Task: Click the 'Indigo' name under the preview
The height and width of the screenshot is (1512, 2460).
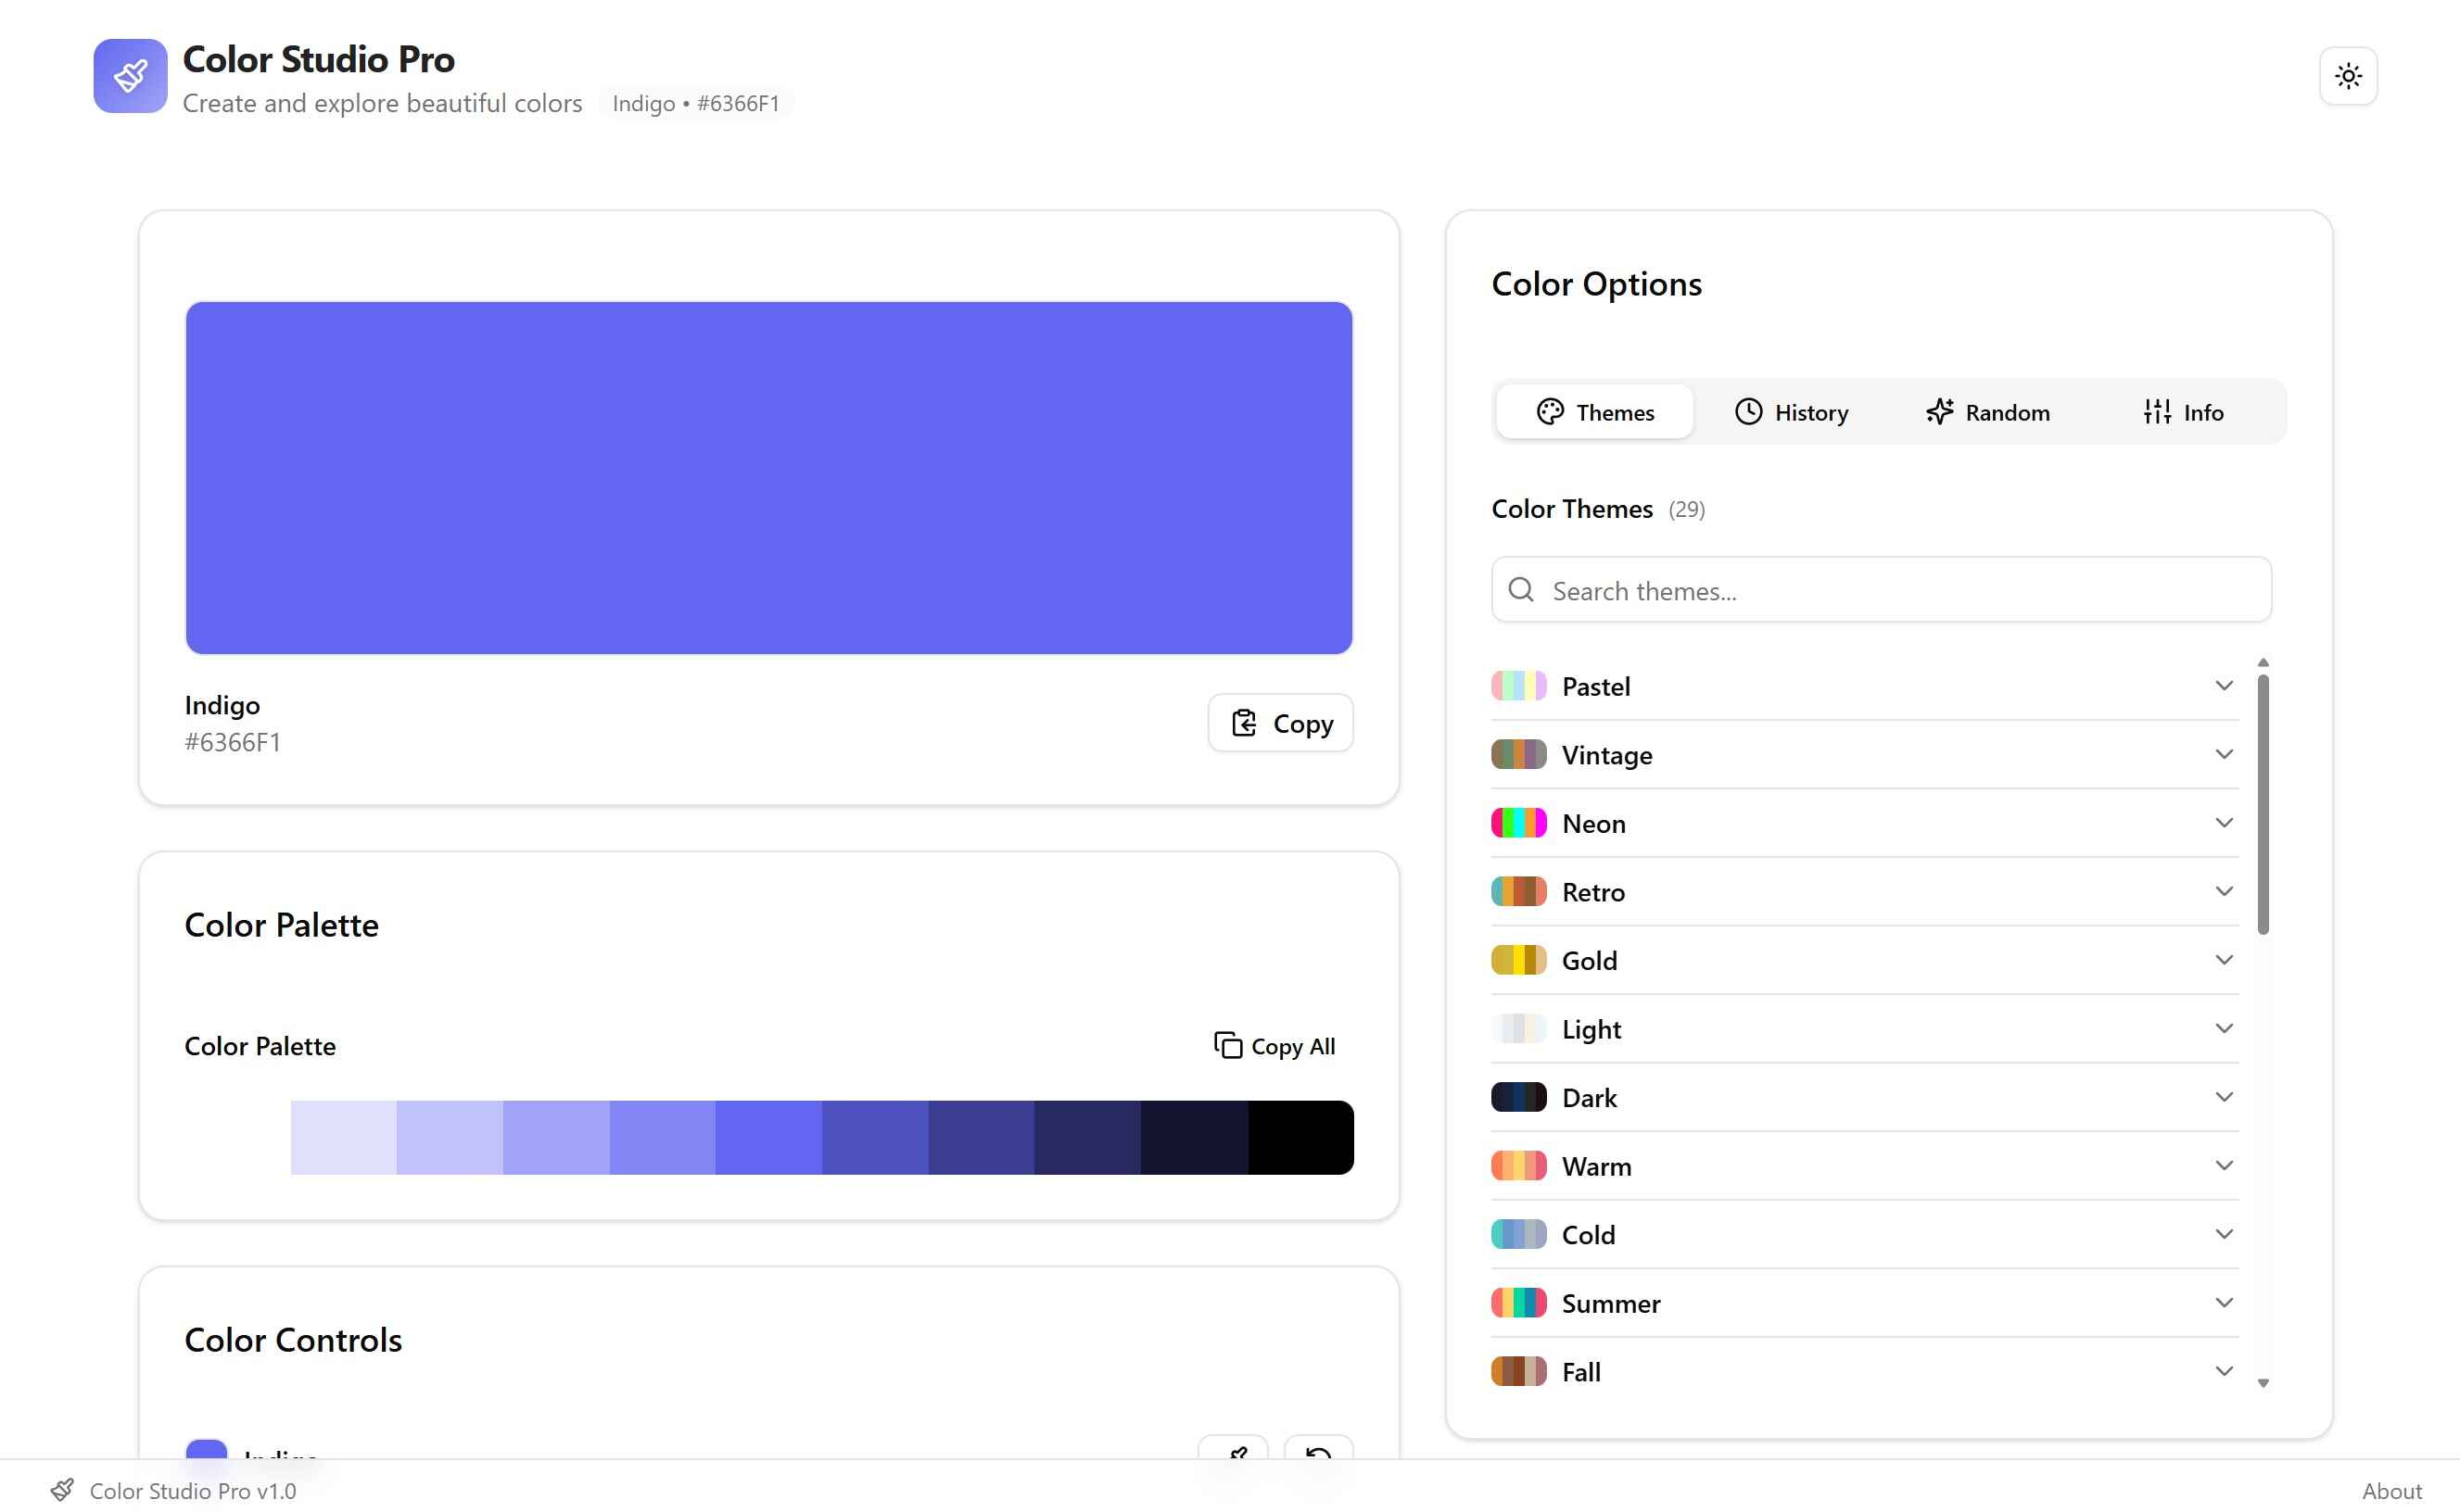Action: pyautogui.click(x=222, y=705)
